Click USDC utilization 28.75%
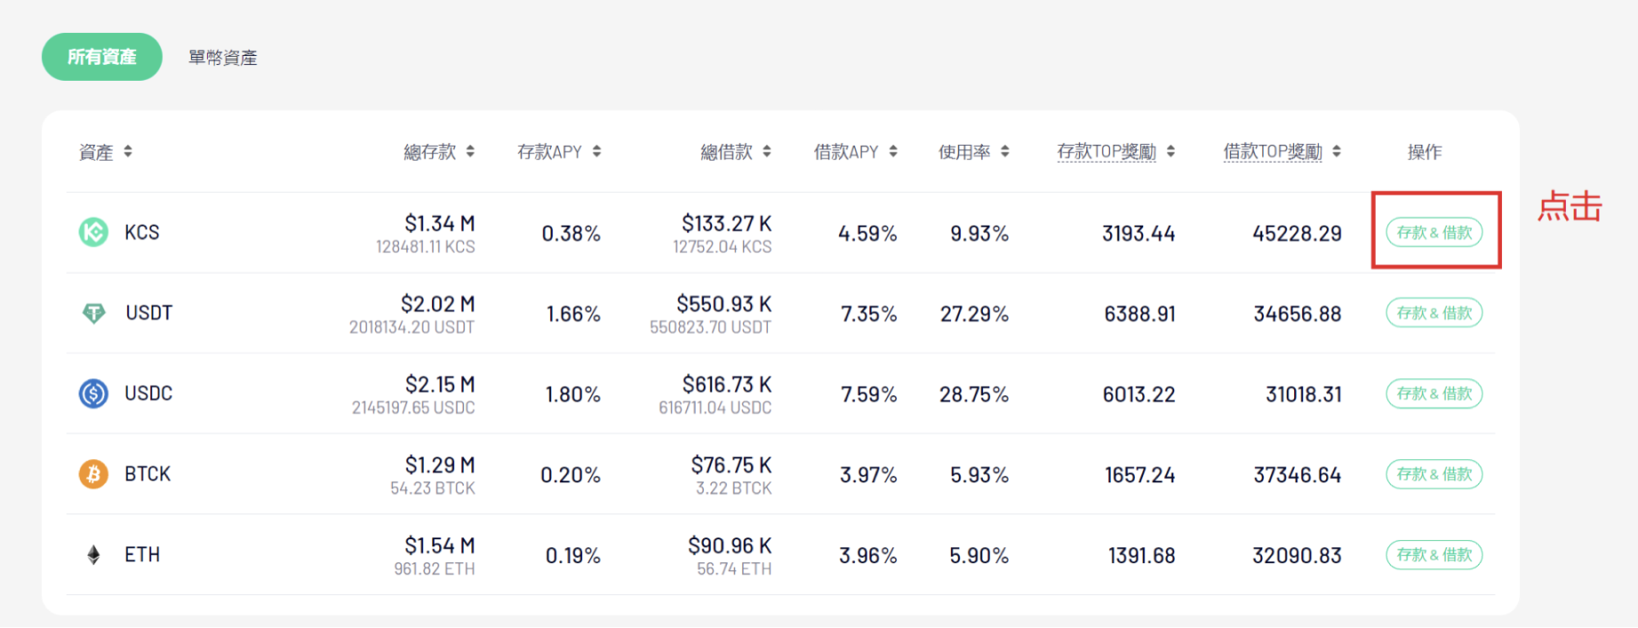The height and width of the screenshot is (628, 1638). click(974, 394)
